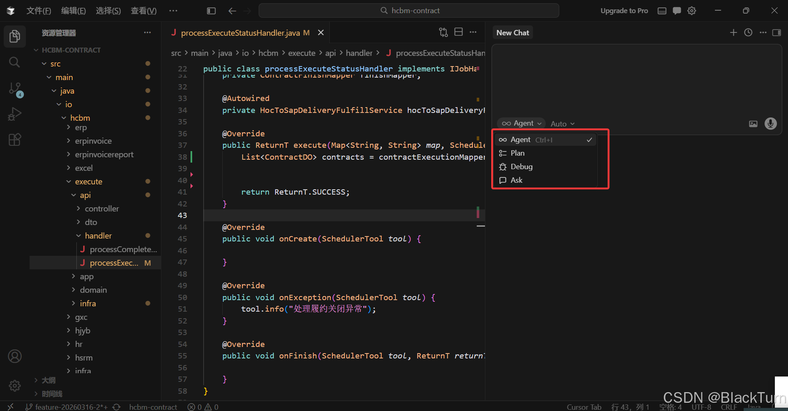Click the 行 43, 列 1 cursor position
This screenshot has width=788, height=411.
point(630,407)
